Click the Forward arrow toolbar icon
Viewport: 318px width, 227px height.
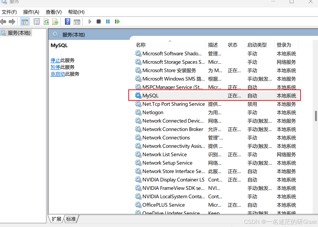12,21
